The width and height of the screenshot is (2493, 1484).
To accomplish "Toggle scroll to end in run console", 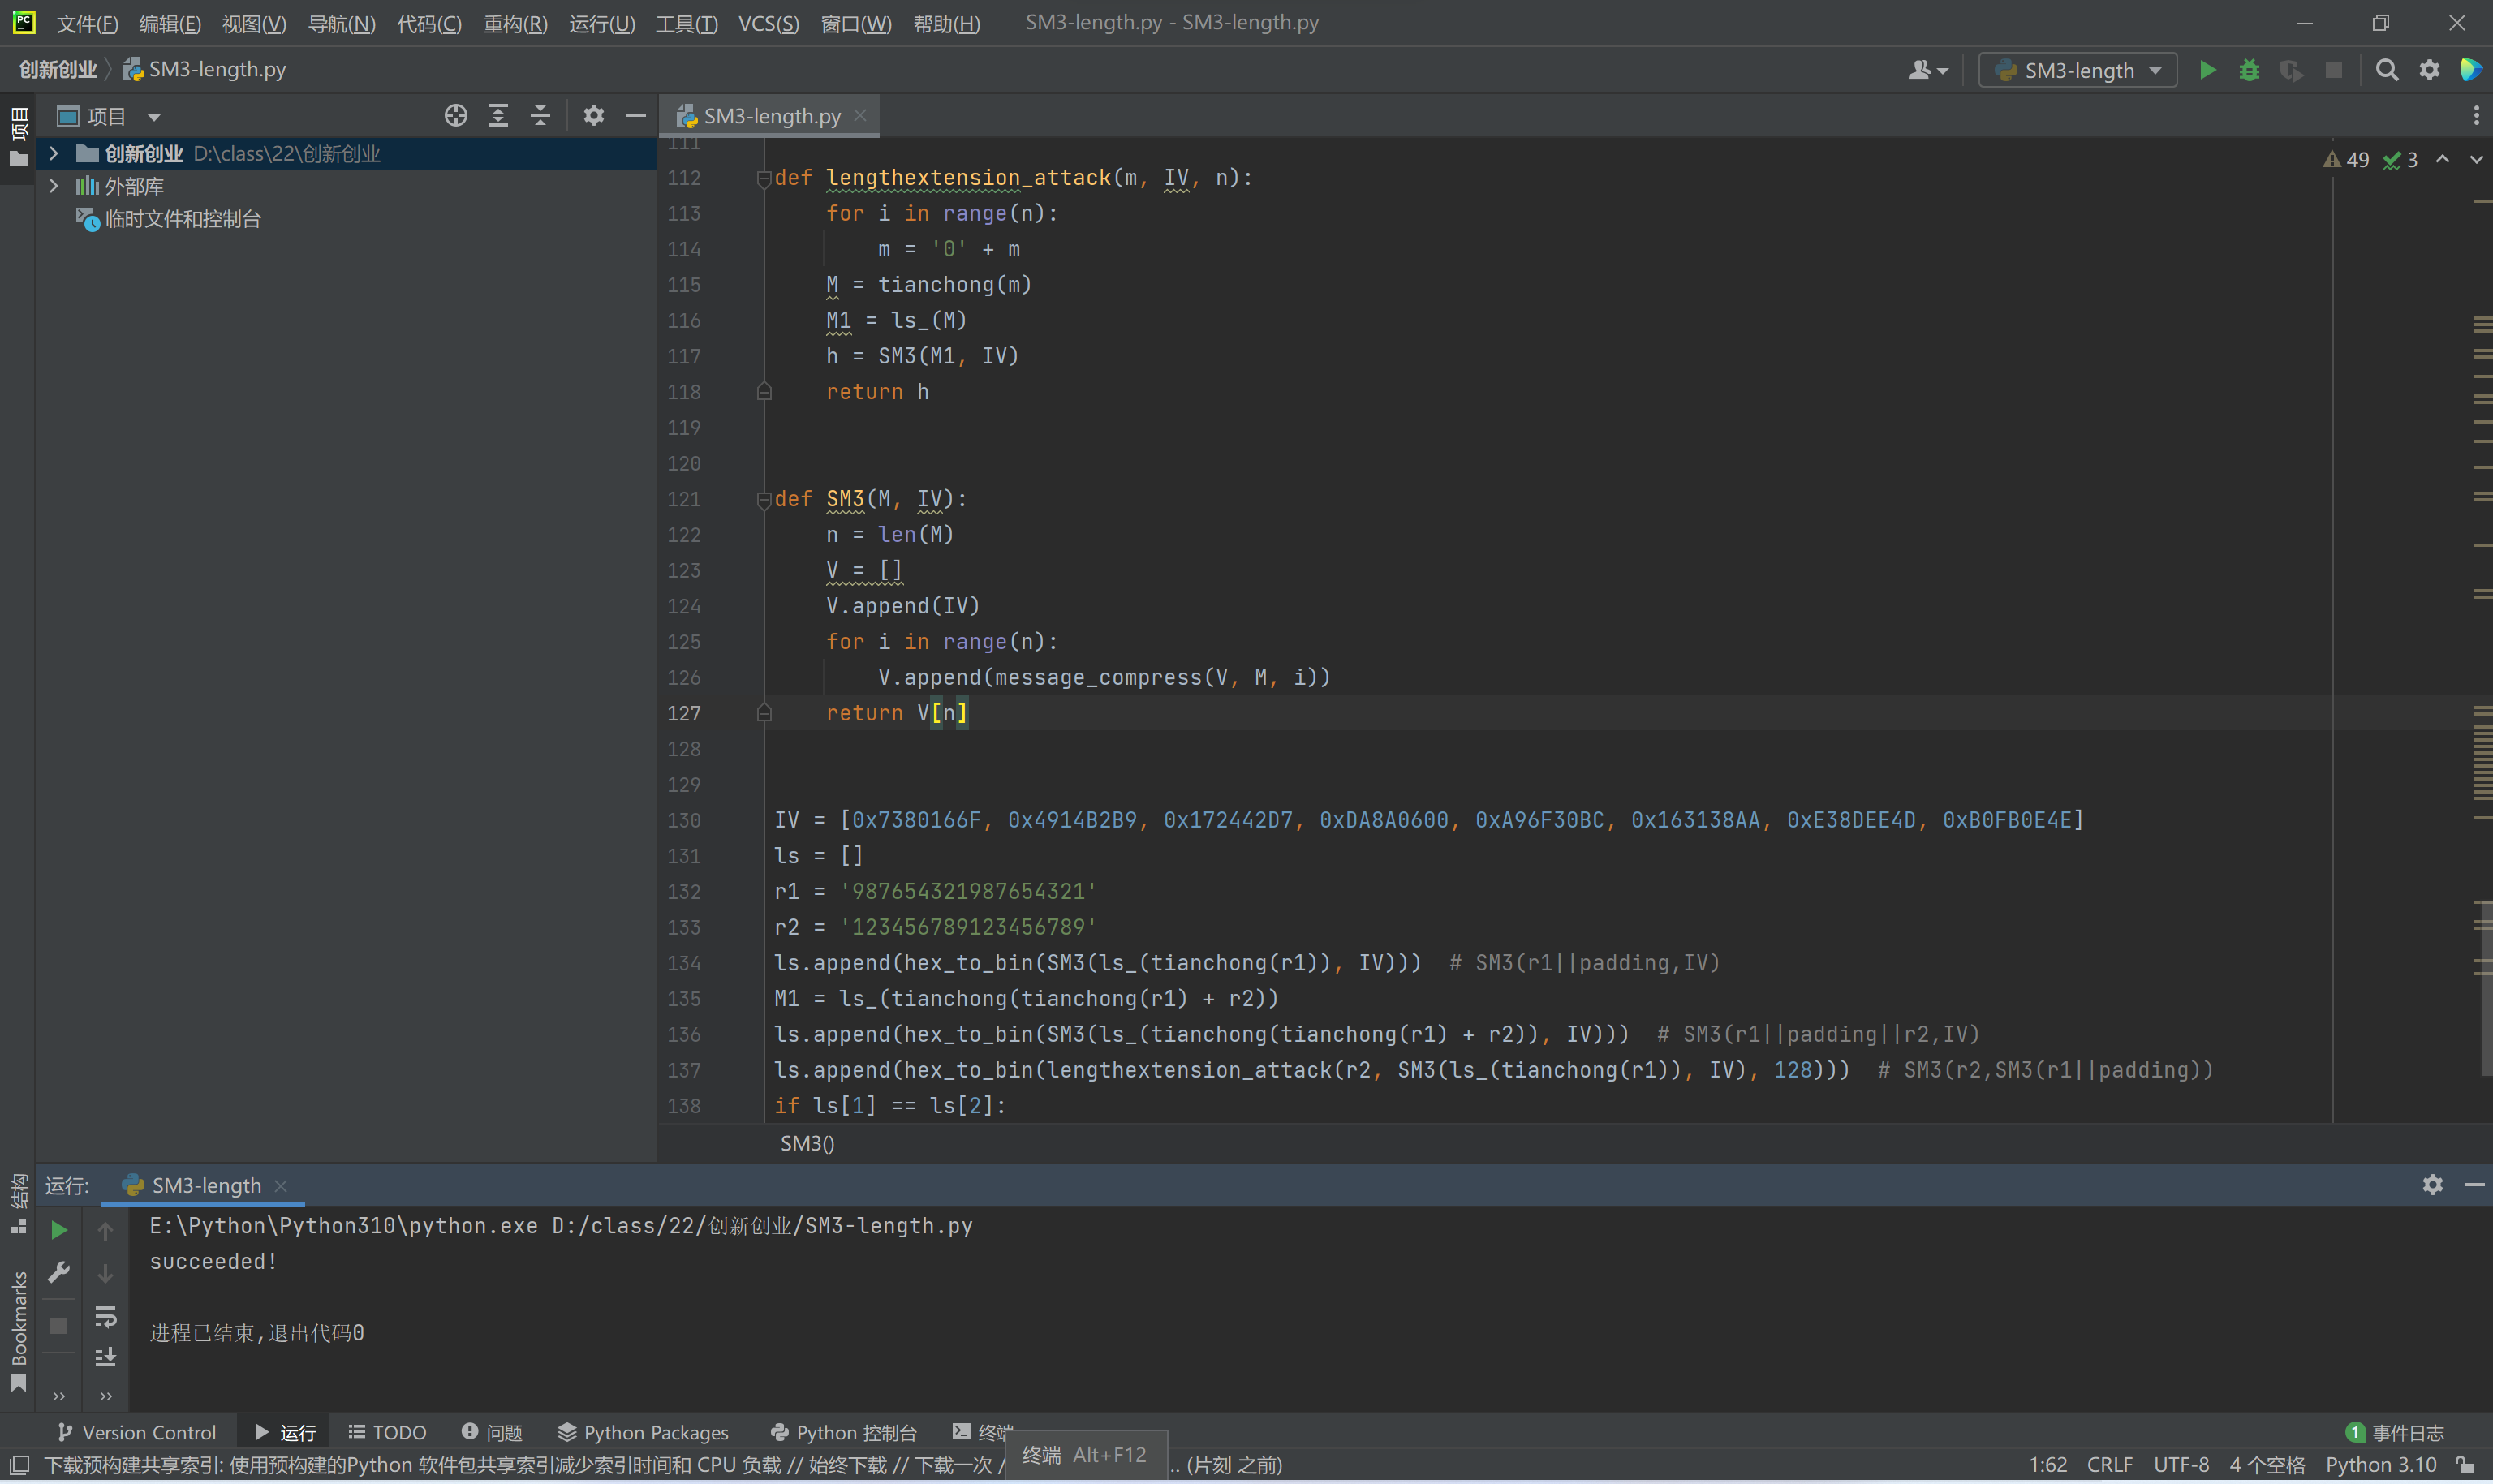I will 105,1357.
